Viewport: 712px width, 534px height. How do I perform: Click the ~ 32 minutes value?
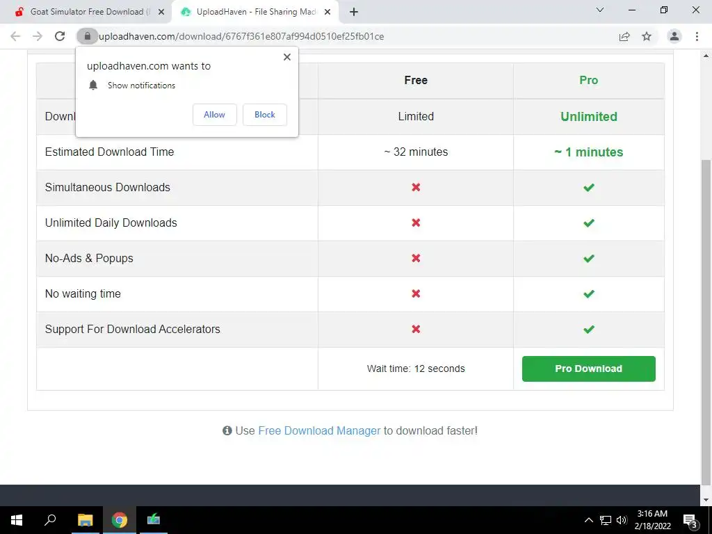416,152
